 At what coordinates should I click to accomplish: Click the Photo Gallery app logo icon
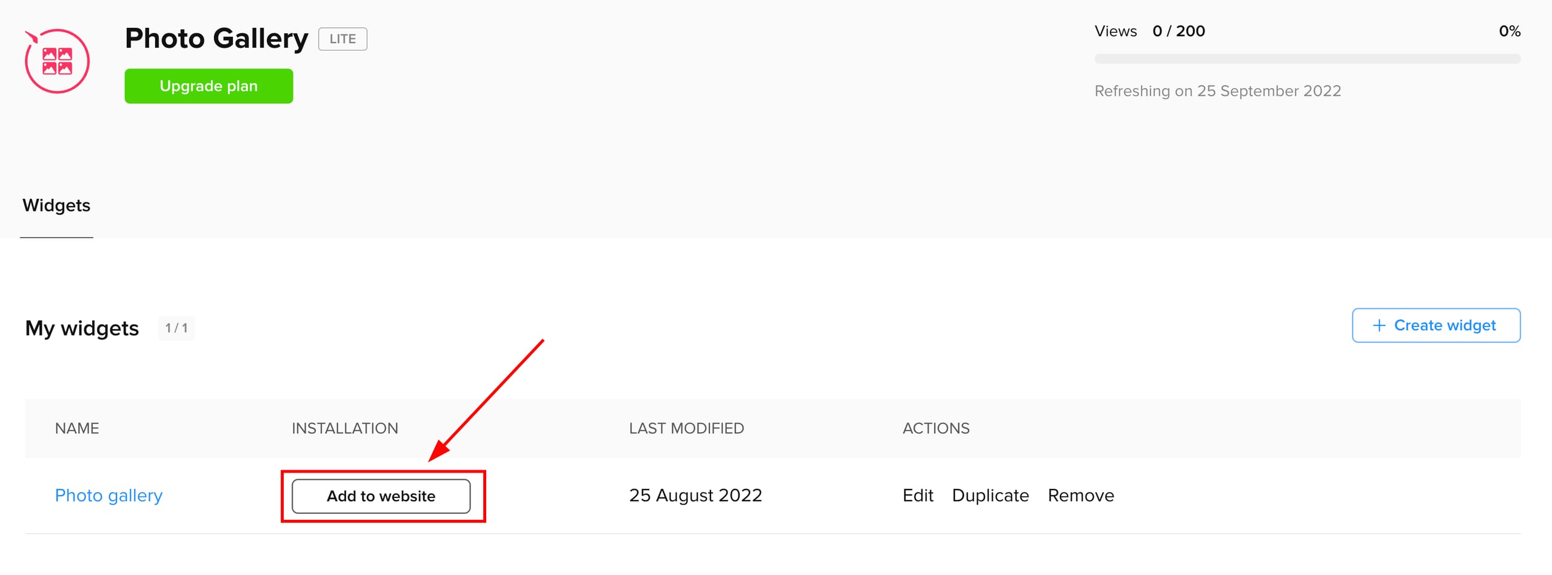[57, 61]
